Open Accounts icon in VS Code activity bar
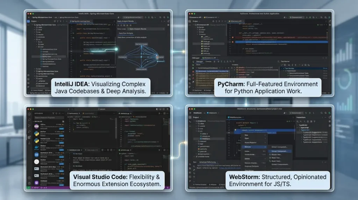 click(x=29, y=178)
